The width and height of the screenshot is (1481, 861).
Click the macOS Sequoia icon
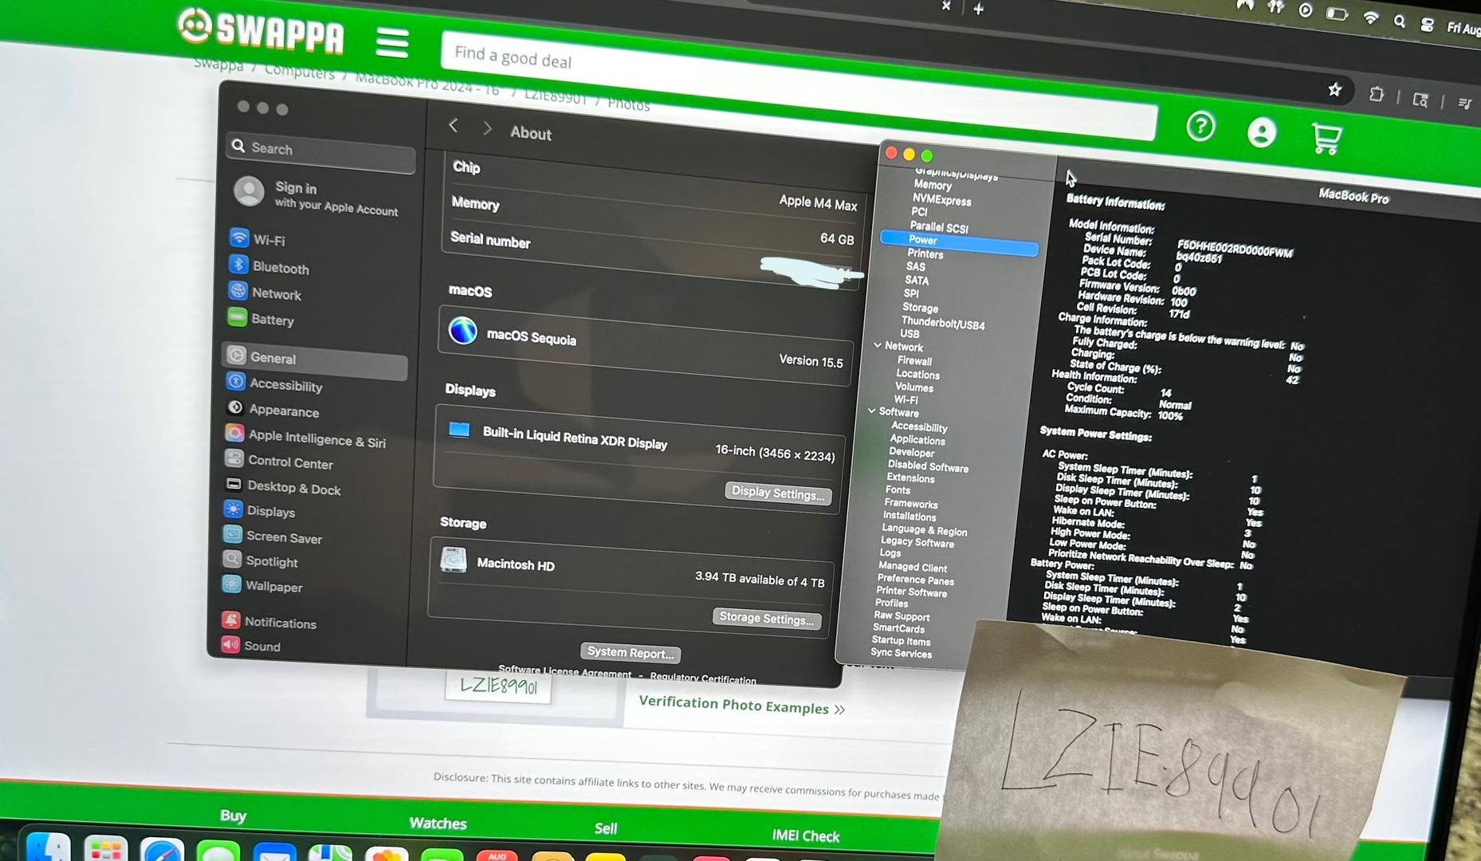[463, 330]
